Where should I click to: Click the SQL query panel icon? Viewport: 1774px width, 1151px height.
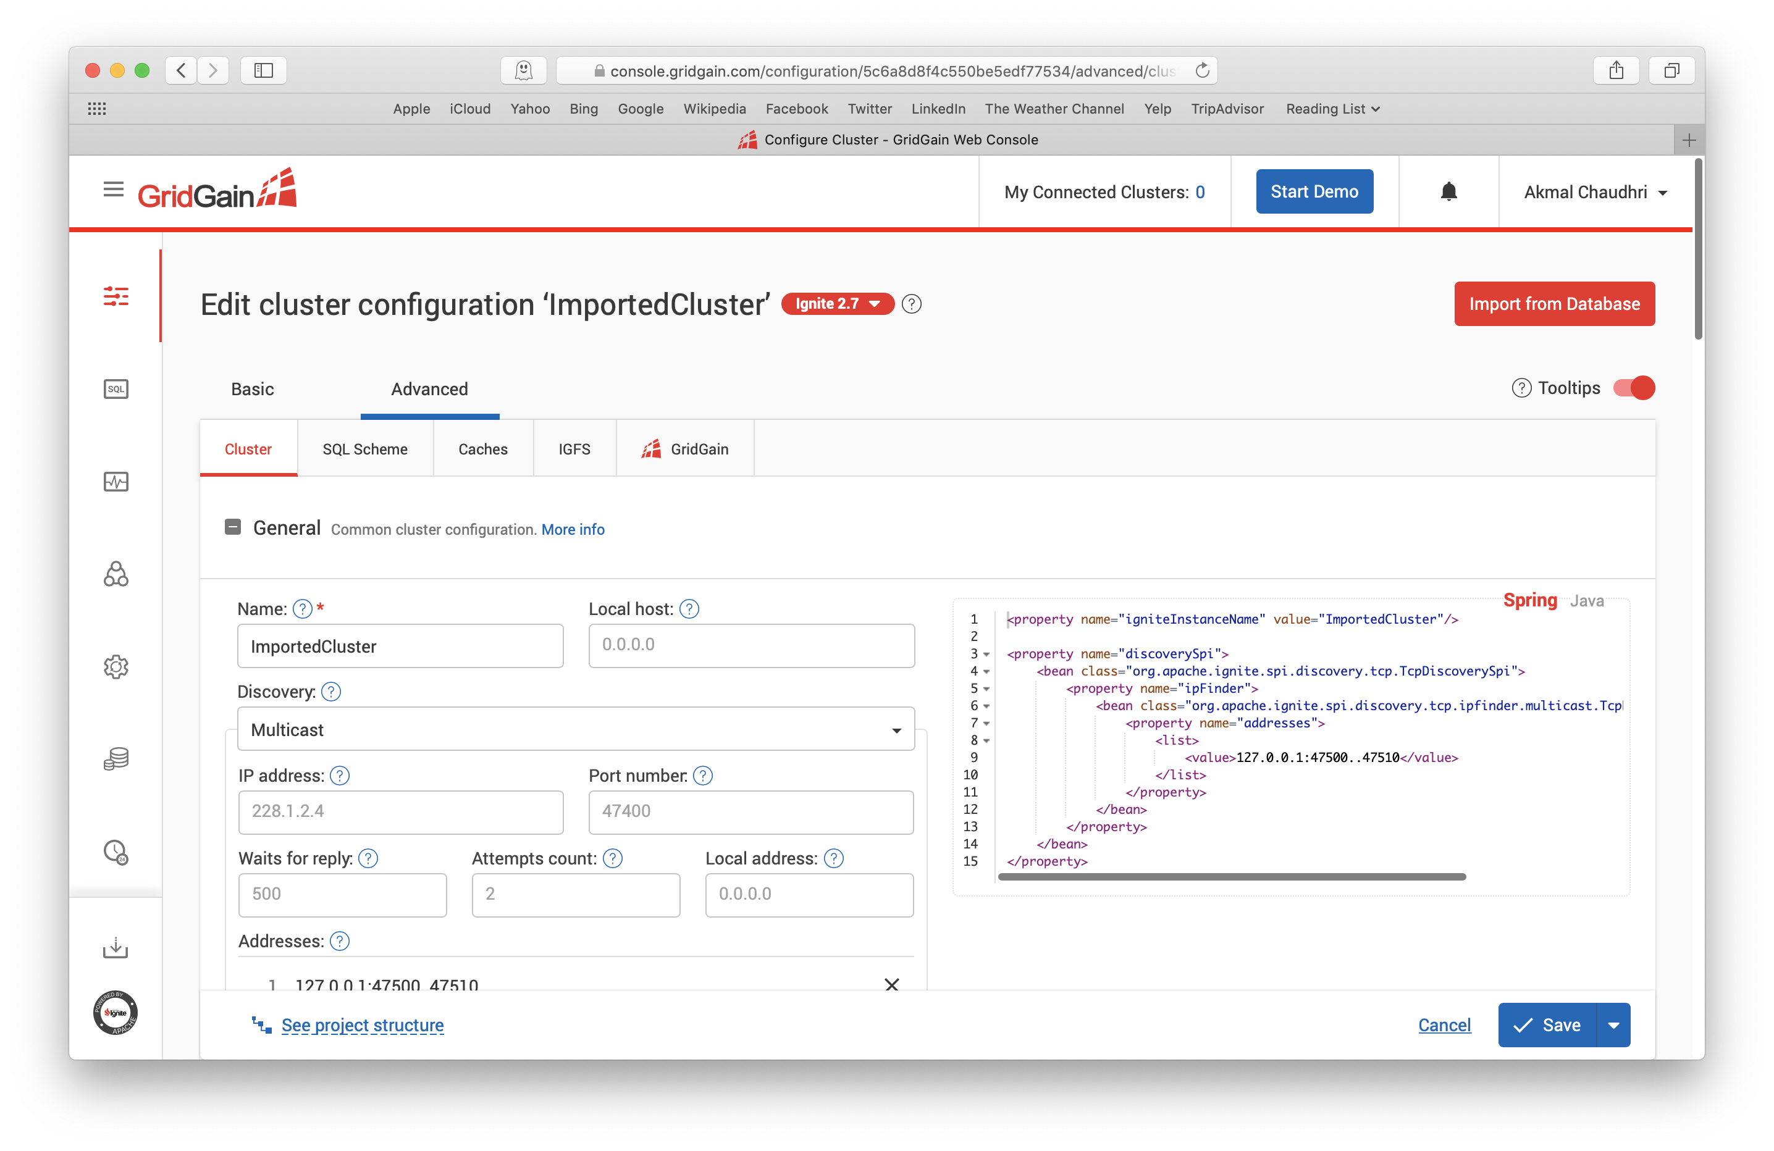(117, 388)
